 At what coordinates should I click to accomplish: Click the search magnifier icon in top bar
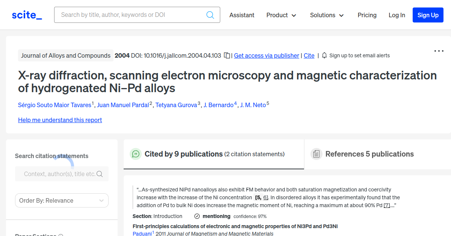click(x=210, y=15)
